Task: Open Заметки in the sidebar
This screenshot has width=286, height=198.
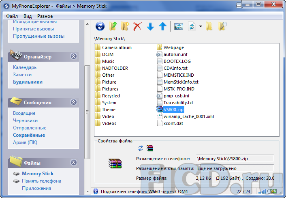Action: [22, 75]
